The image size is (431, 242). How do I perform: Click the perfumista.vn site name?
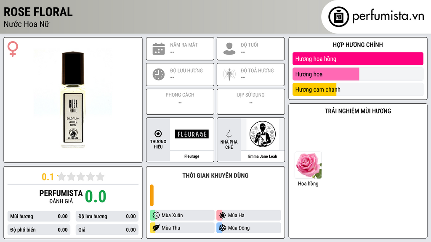(x=388, y=16)
